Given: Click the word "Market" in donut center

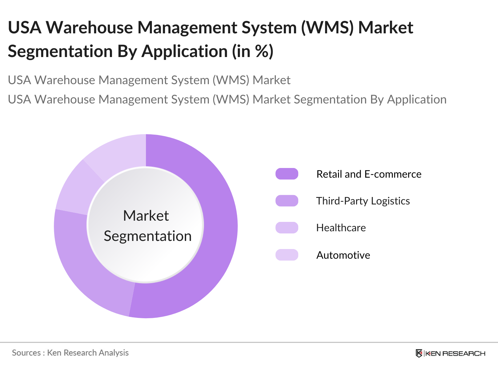Looking at the screenshot, I should pyautogui.click(x=146, y=216).
